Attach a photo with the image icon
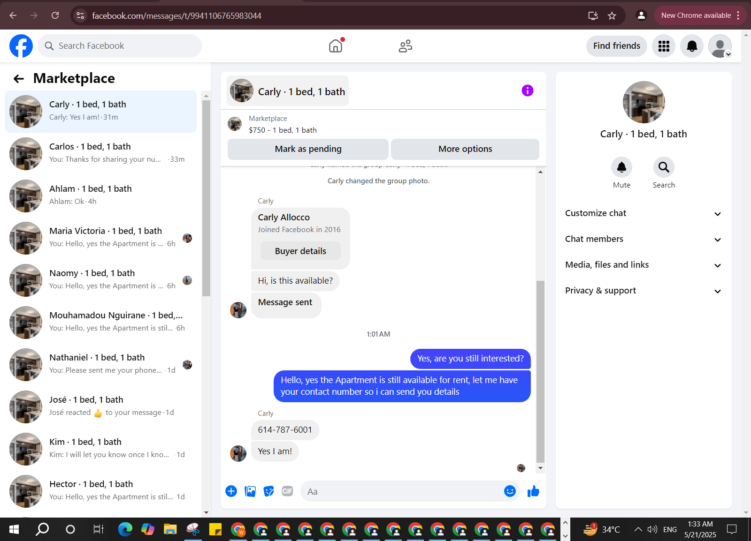This screenshot has height=541, width=751. point(250,491)
